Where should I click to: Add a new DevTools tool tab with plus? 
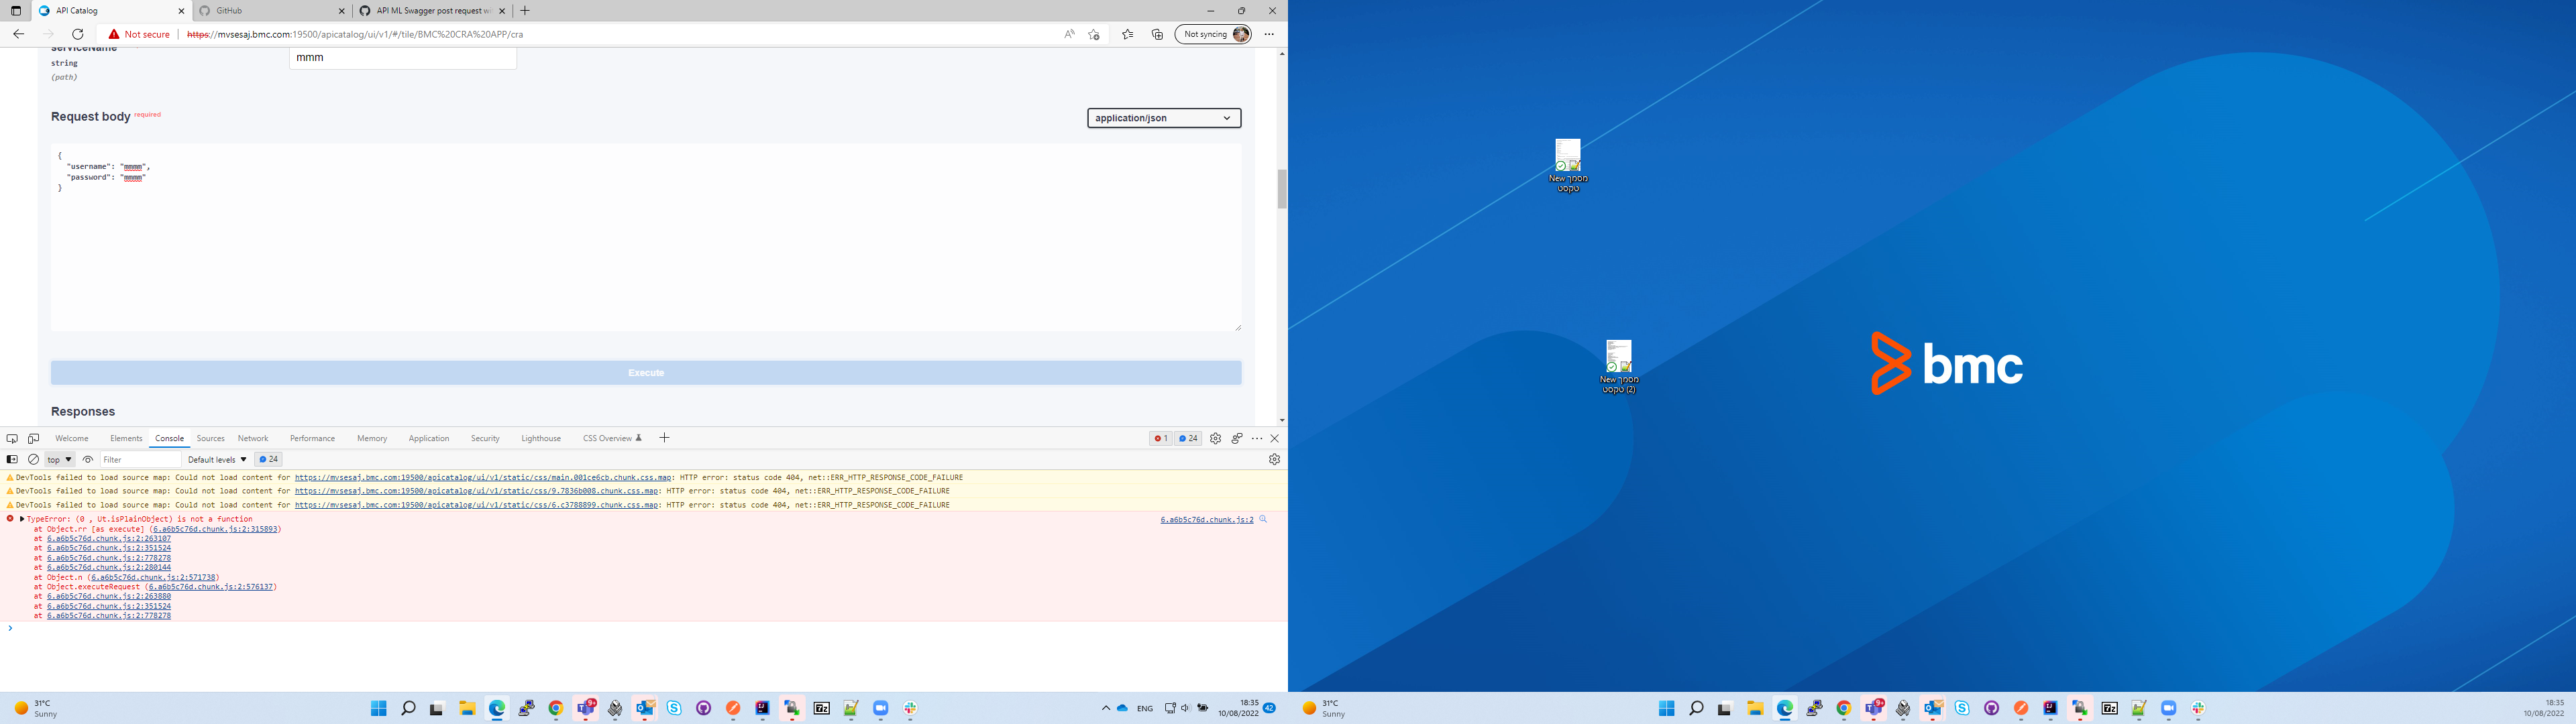click(664, 438)
